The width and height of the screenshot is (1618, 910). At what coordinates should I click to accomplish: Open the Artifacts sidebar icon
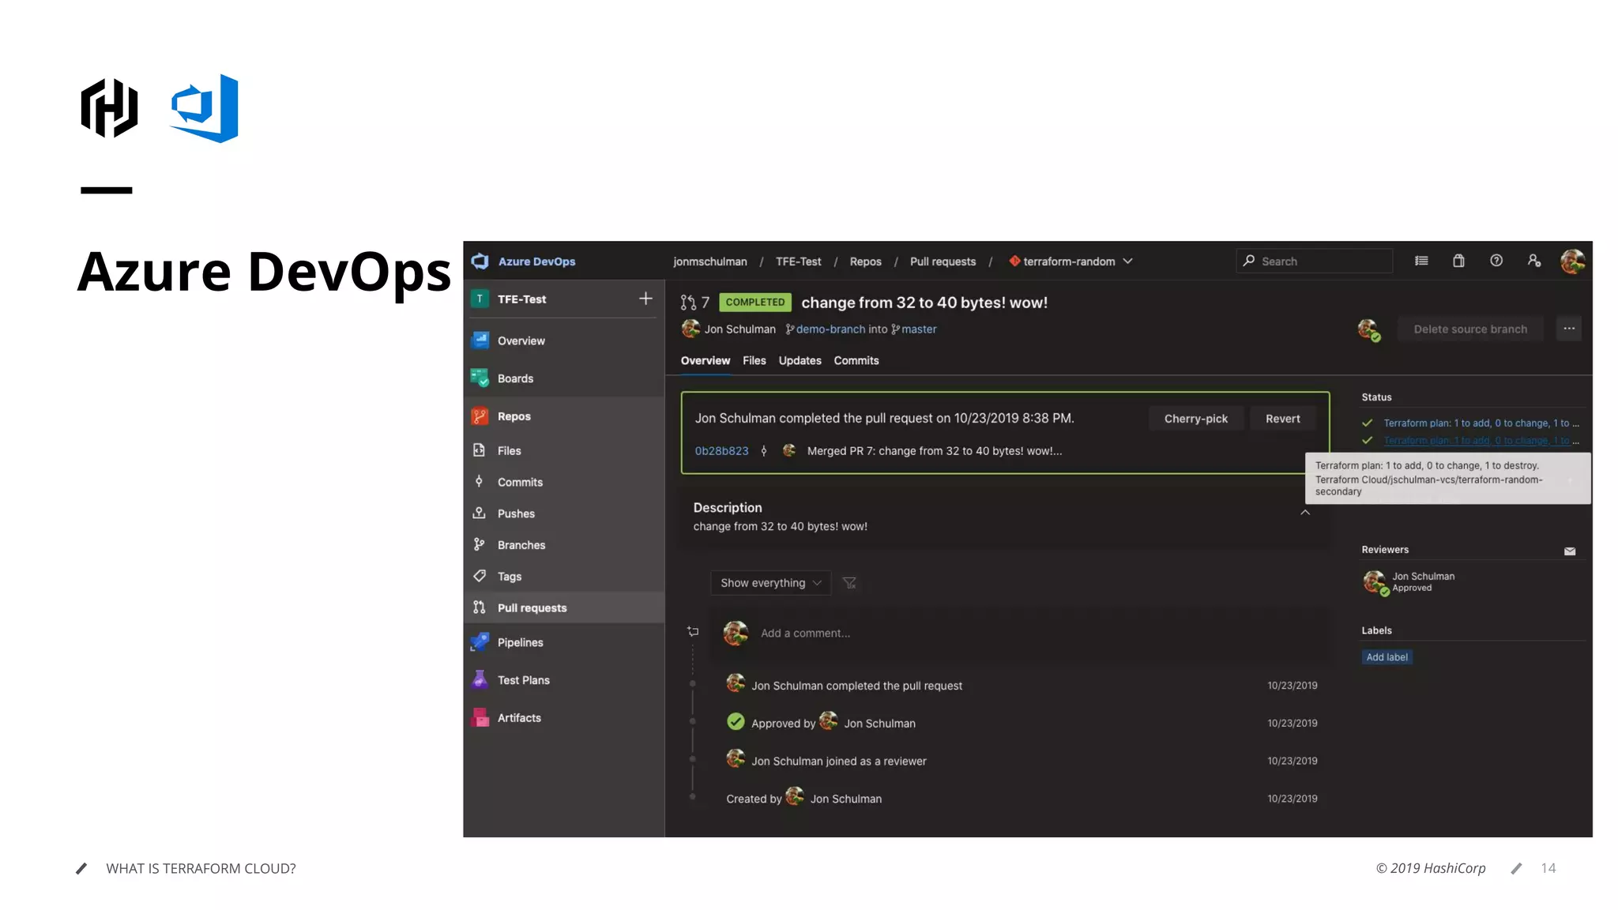coord(480,717)
